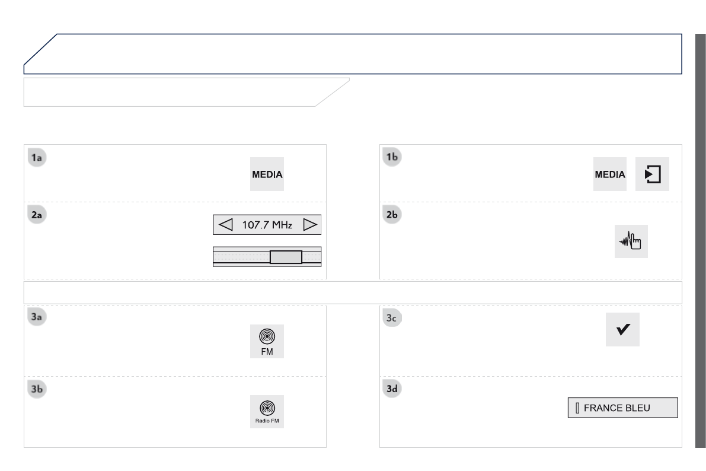Open the Radio FM icon
The image size is (706, 471).
[267, 412]
